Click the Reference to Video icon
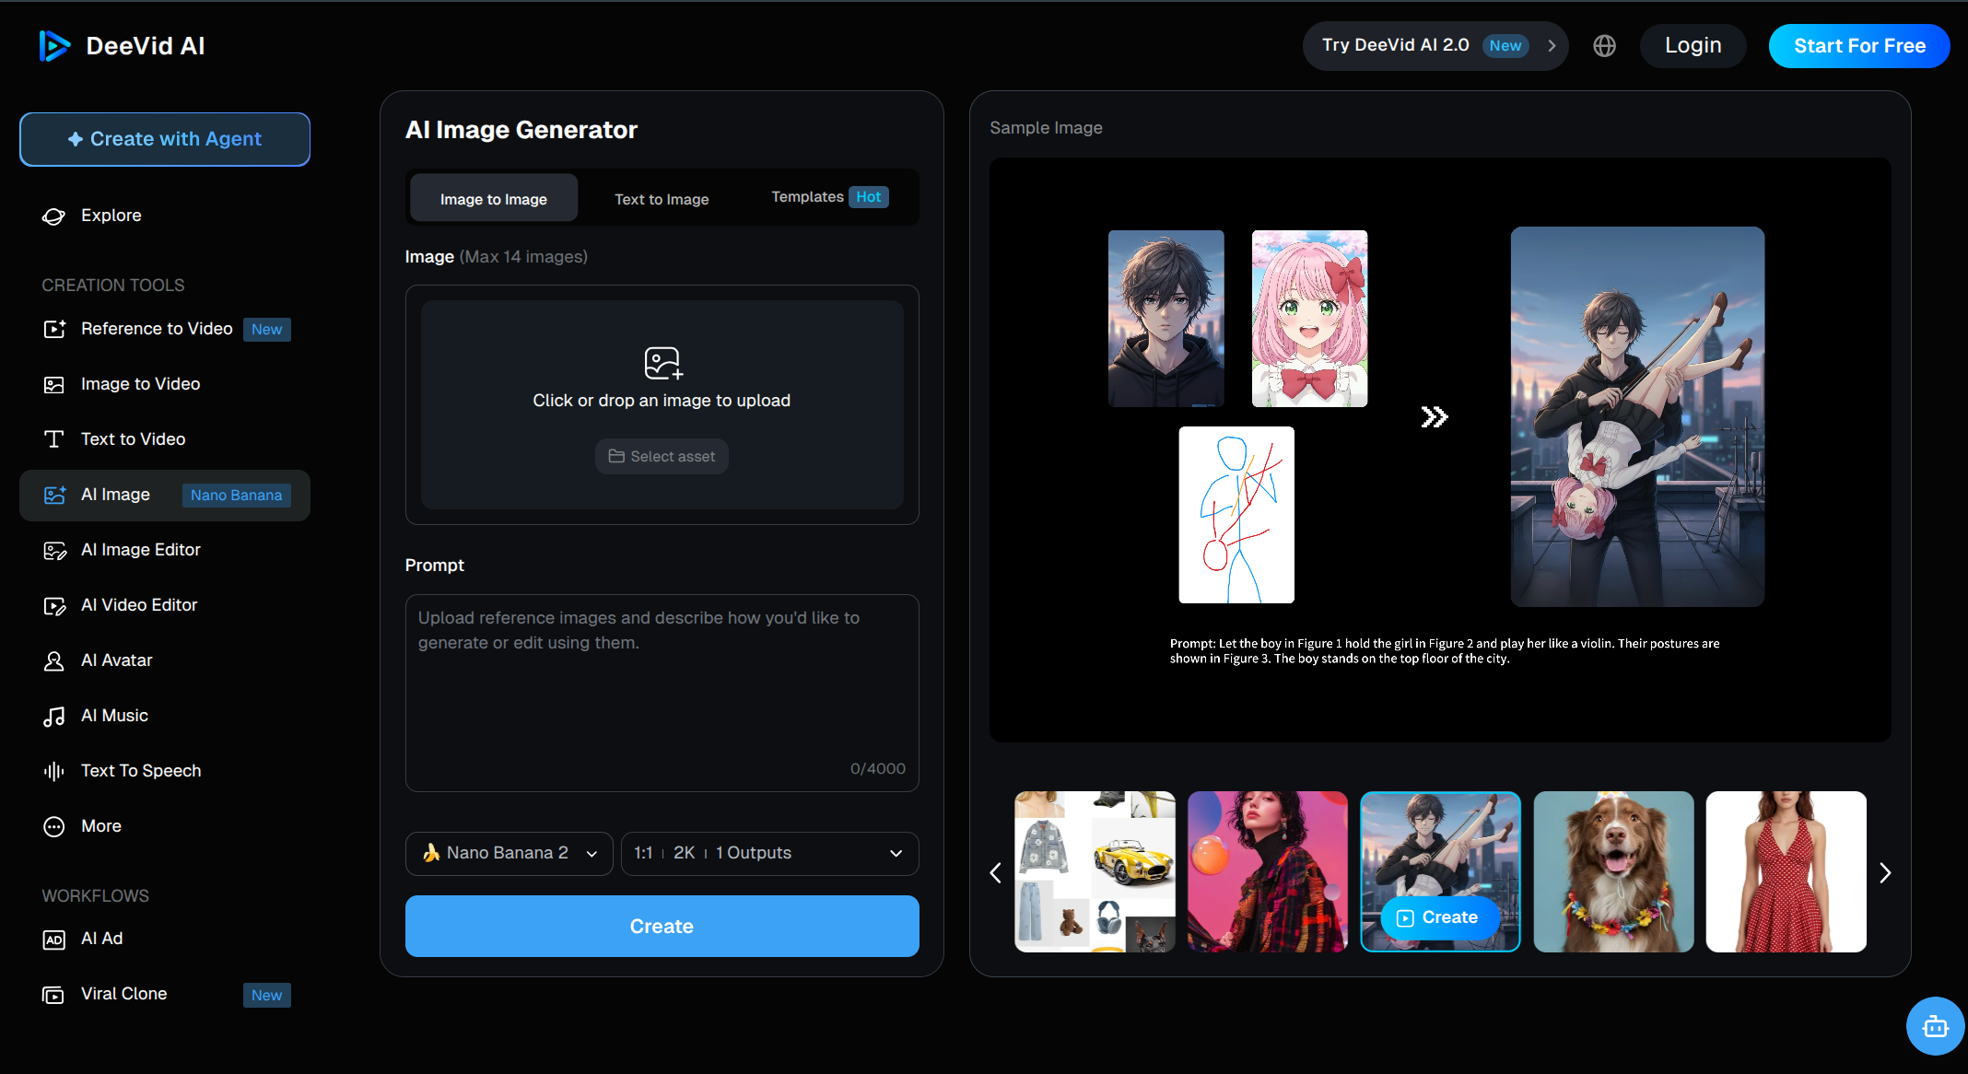This screenshot has height=1074, width=1968. [54, 329]
